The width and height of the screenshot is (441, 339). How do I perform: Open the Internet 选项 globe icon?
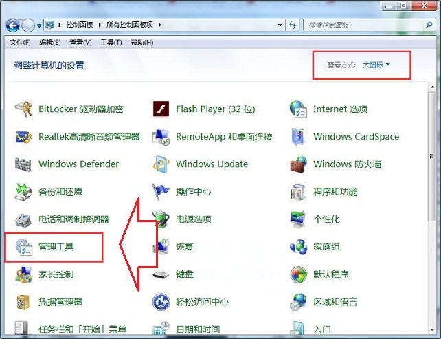point(298,109)
